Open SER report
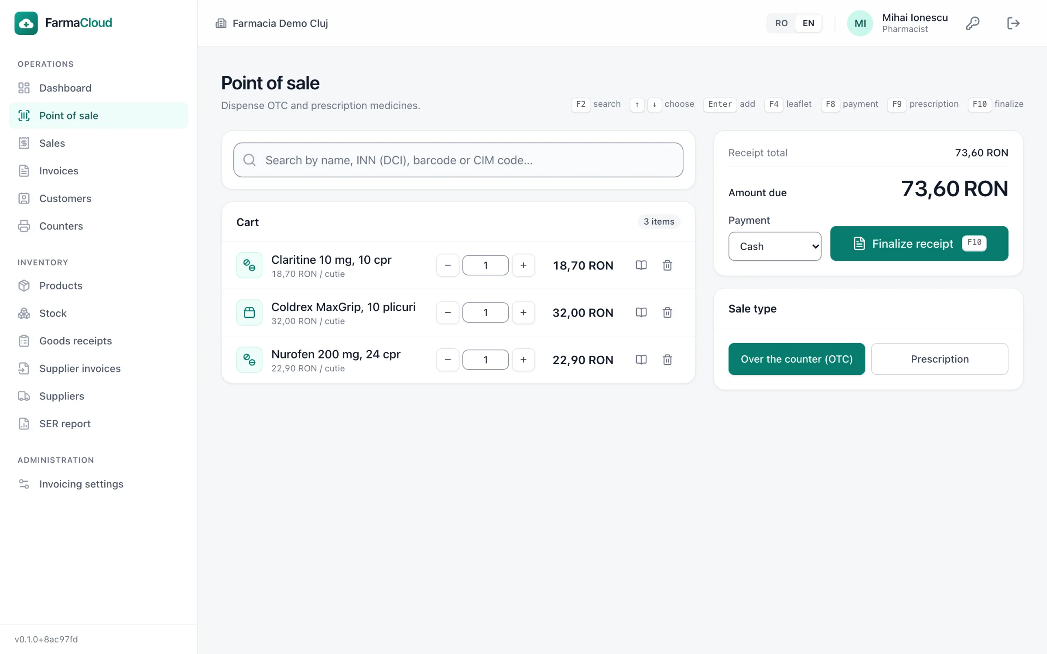The height and width of the screenshot is (654, 1047). coord(98,424)
